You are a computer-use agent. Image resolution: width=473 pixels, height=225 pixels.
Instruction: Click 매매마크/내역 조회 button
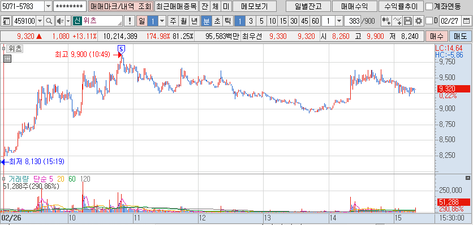pos(121,6)
